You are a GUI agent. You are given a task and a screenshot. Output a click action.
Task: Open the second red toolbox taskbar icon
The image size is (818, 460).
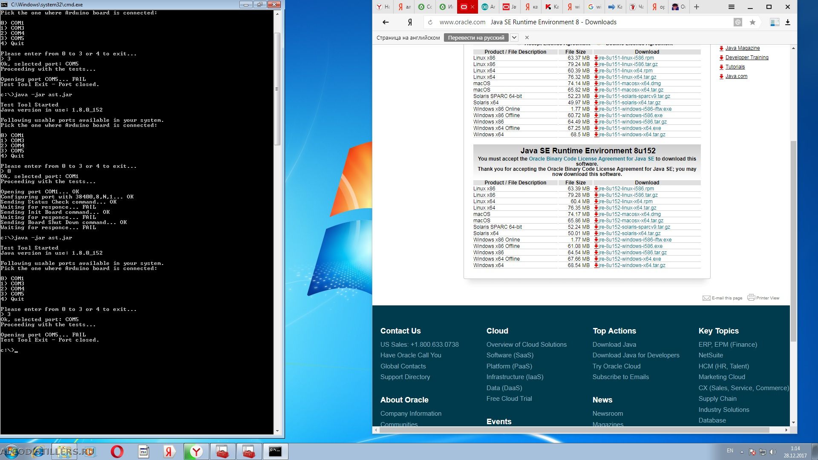click(x=248, y=451)
